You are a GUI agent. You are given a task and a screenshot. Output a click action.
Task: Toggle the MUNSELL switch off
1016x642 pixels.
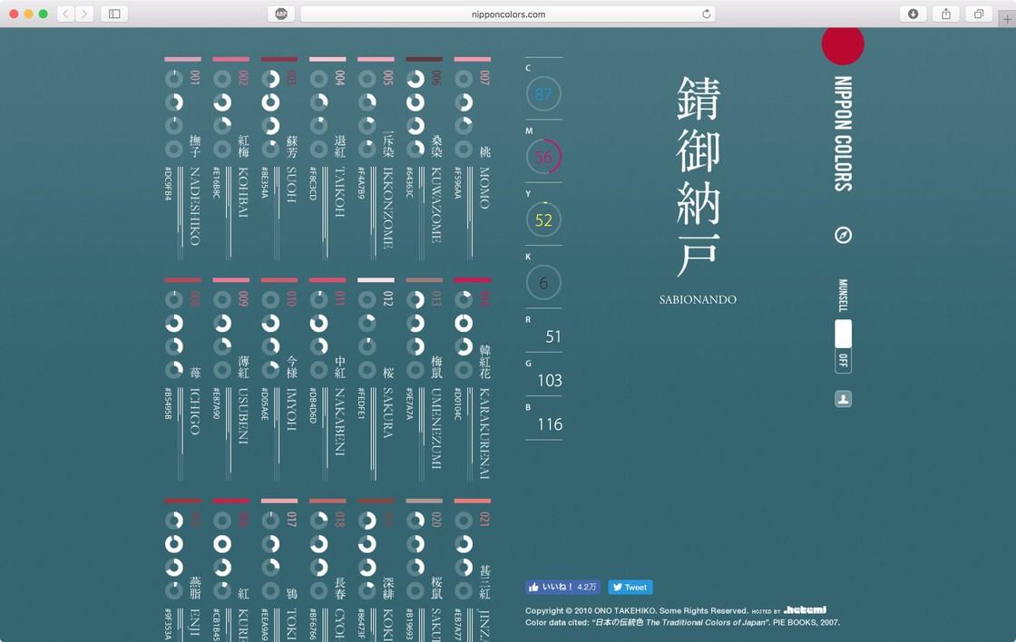coord(843,346)
